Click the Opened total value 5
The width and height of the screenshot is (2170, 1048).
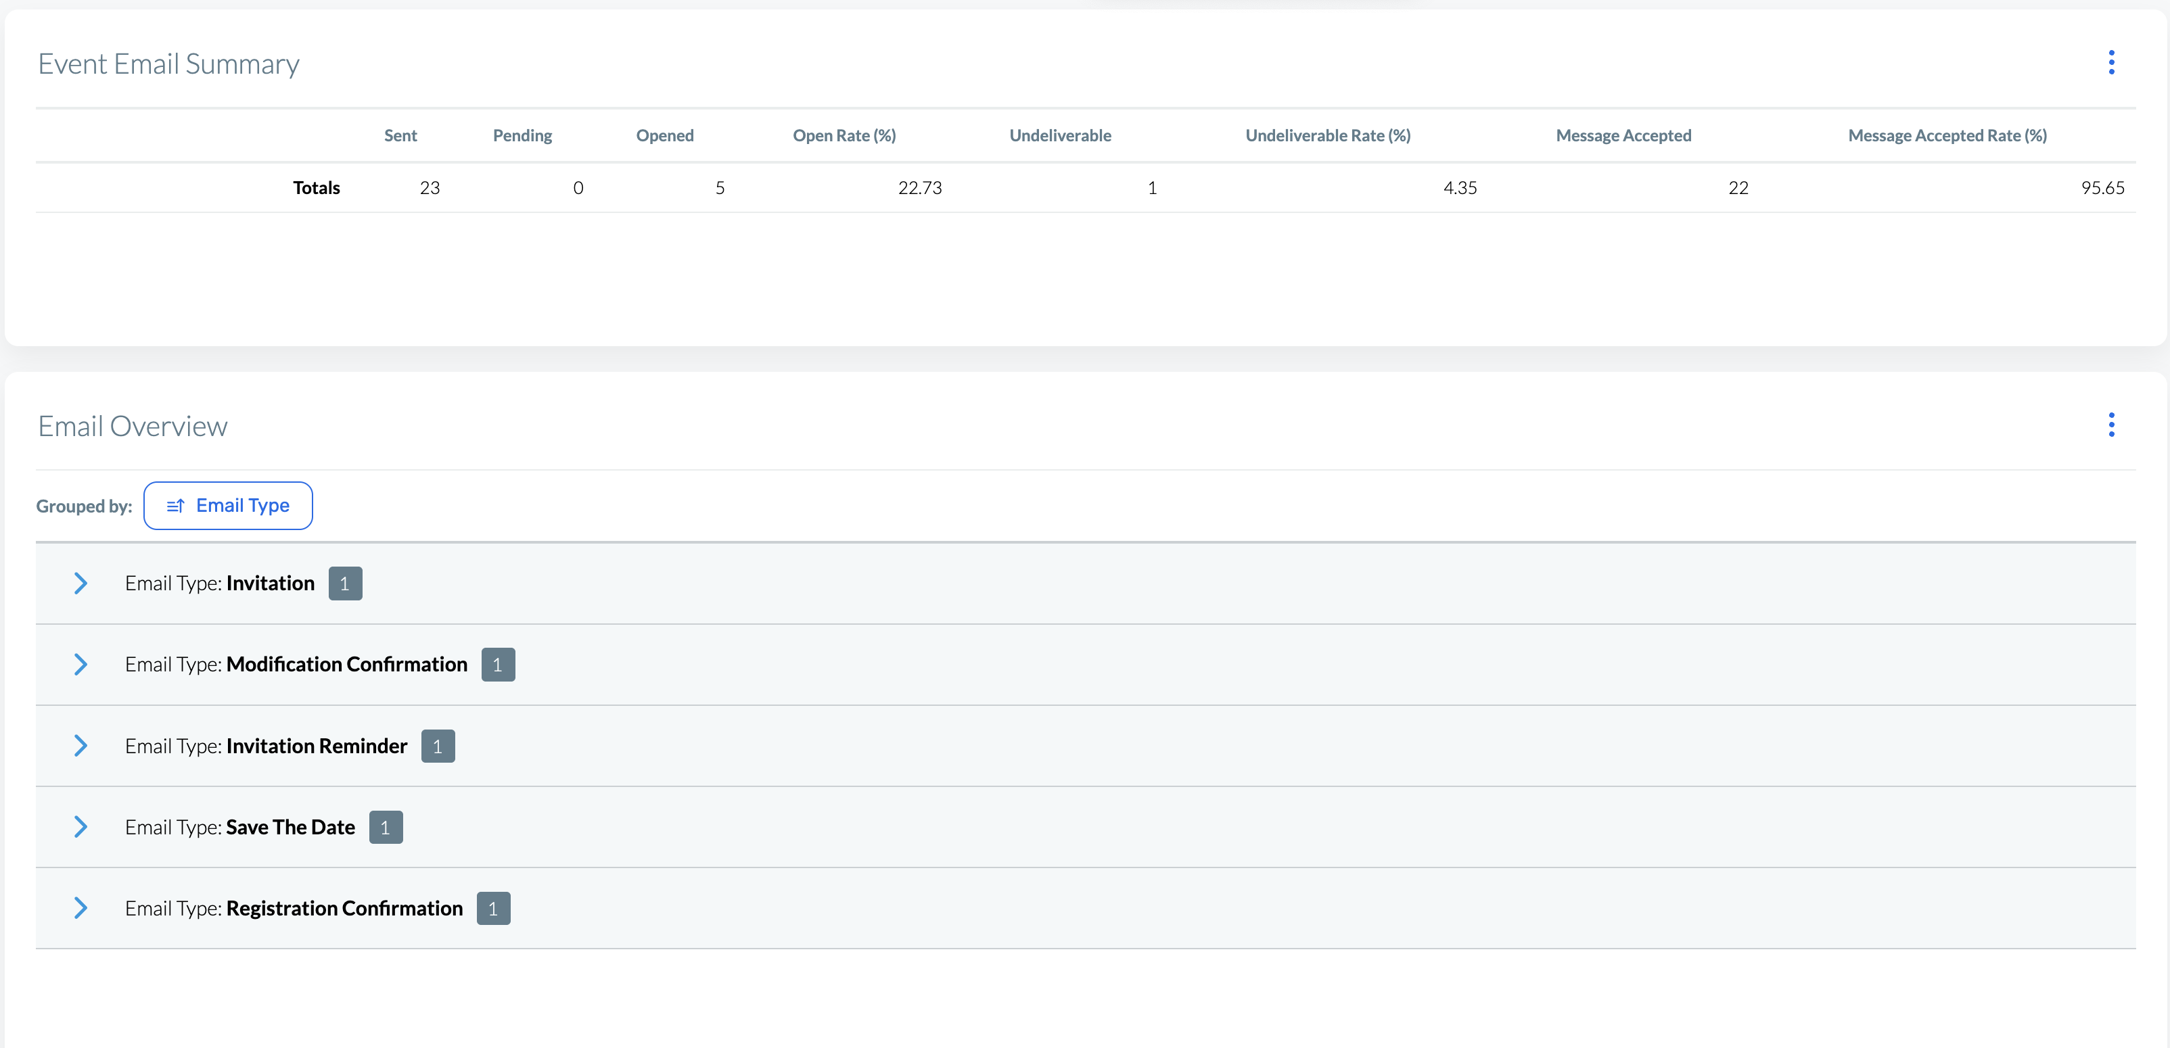(x=720, y=188)
